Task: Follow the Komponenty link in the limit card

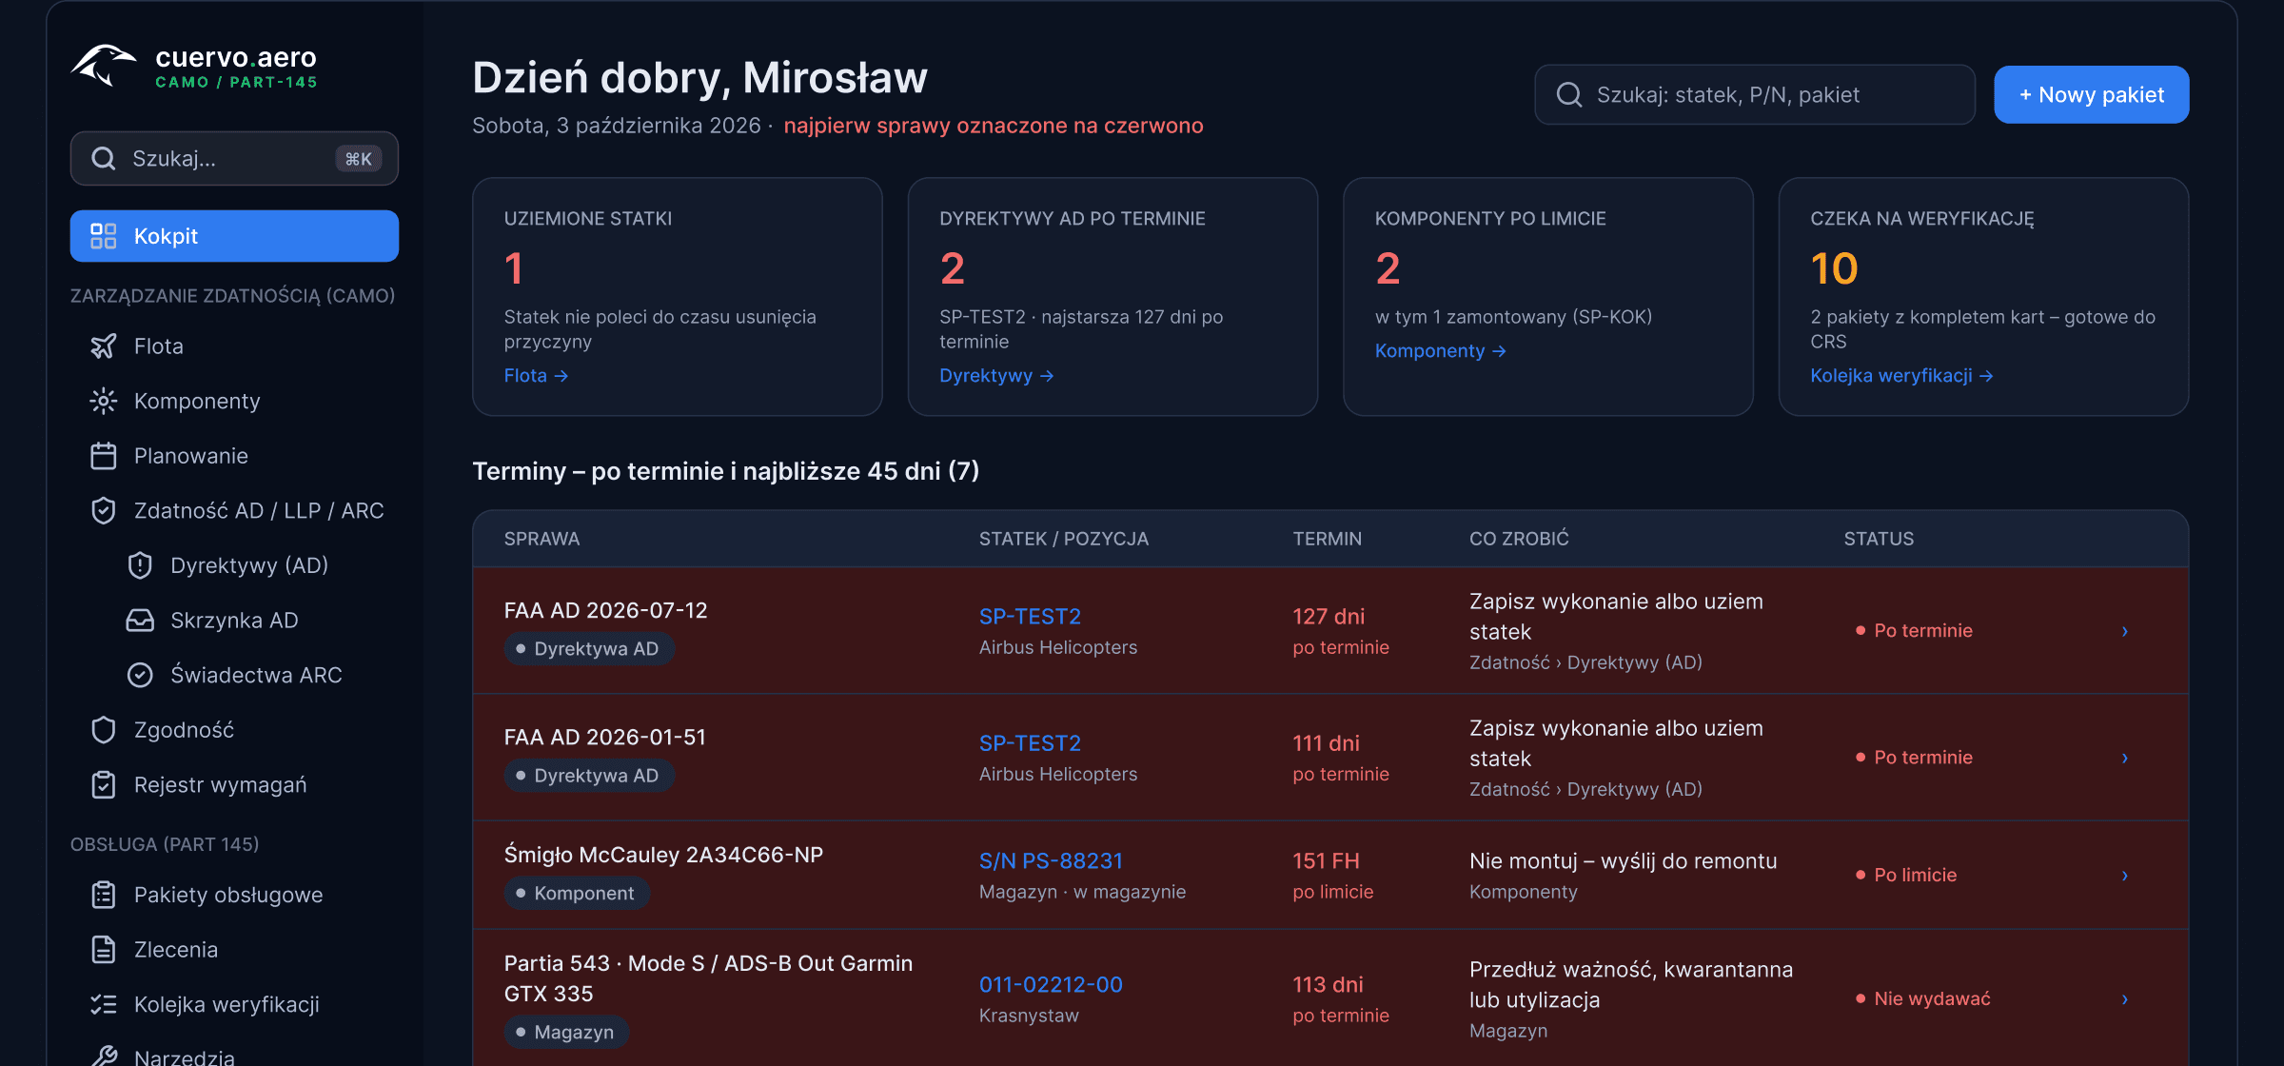Action: (1440, 351)
